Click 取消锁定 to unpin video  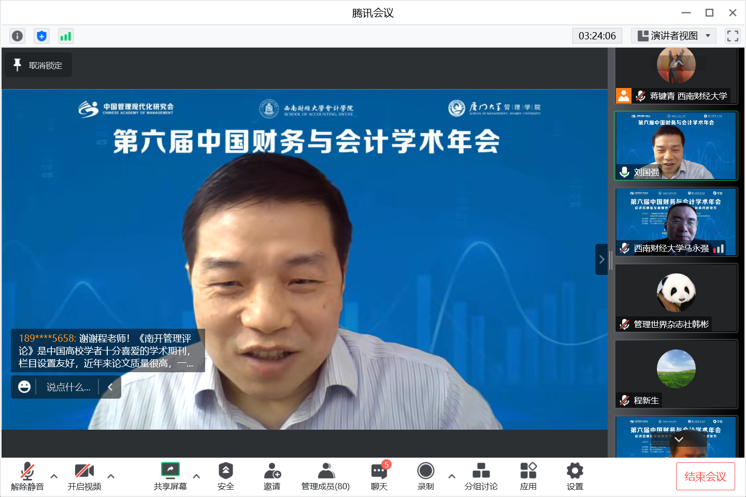point(39,65)
